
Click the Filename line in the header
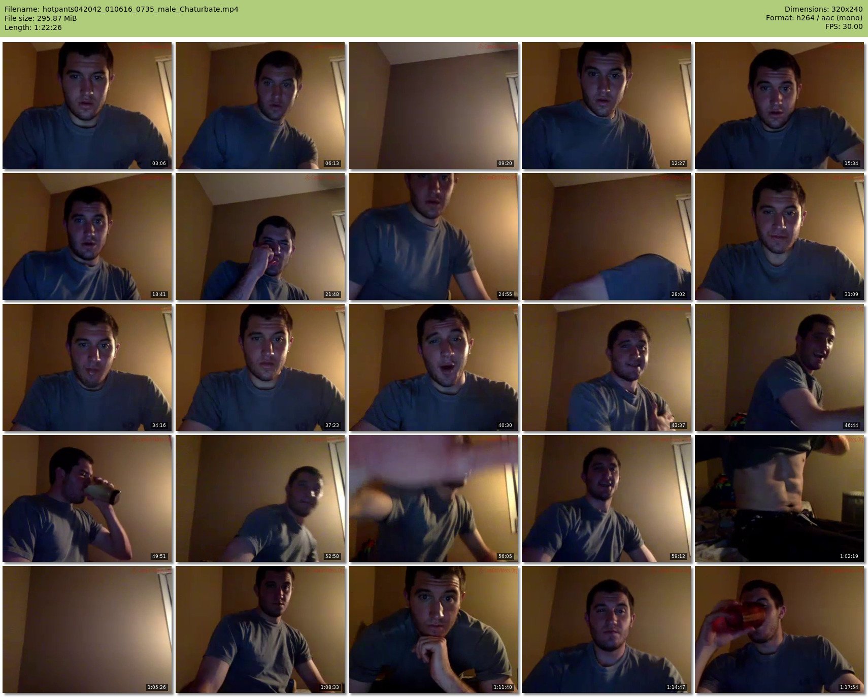tap(121, 9)
